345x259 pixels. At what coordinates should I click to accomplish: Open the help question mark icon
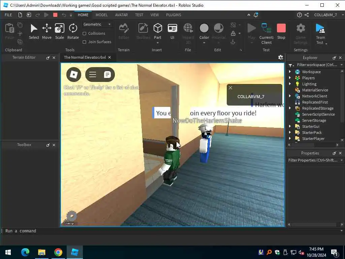tap(299, 15)
